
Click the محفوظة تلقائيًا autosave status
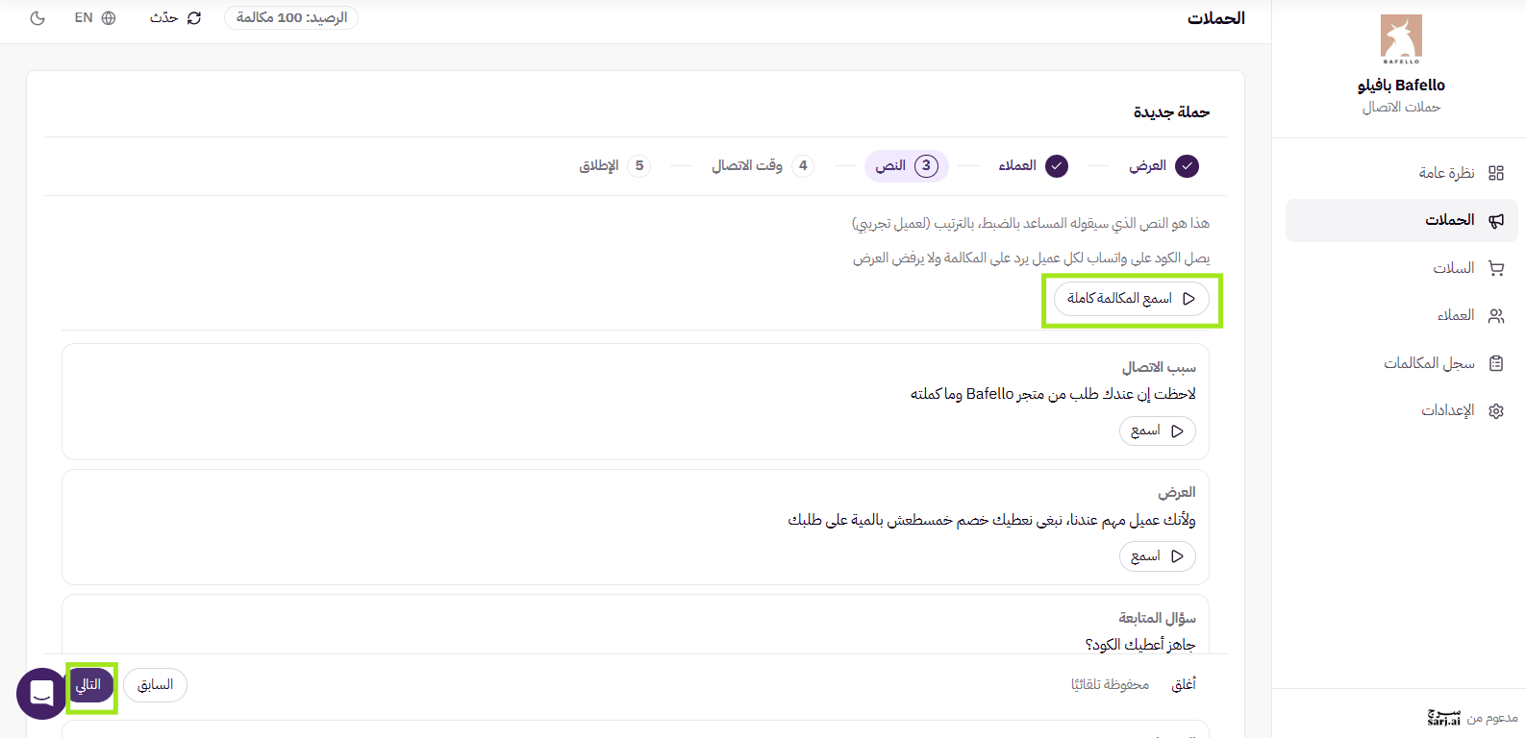[x=1111, y=685]
